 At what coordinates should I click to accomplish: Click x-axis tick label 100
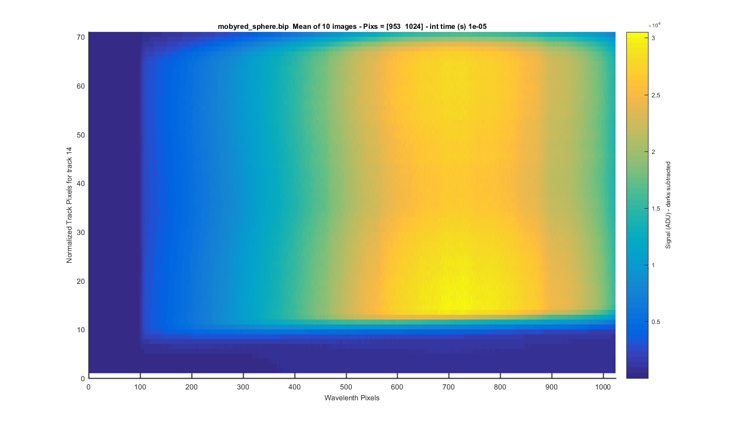[x=140, y=386]
